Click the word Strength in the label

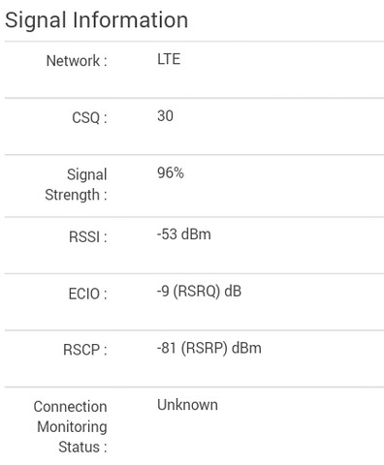(x=72, y=195)
